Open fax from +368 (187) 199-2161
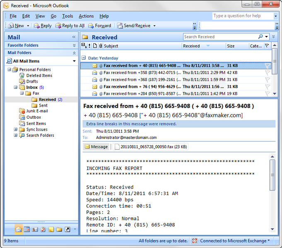Screen dimensions: 282x248 [x=176, y=79]
